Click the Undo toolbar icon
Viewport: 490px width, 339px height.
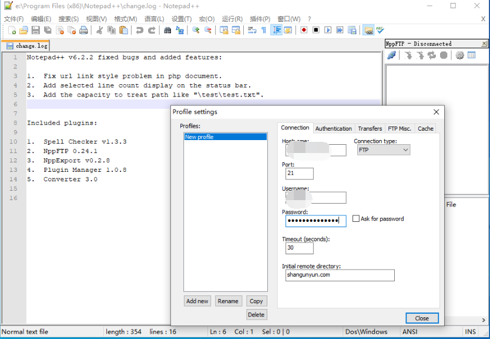coord(139,30)
